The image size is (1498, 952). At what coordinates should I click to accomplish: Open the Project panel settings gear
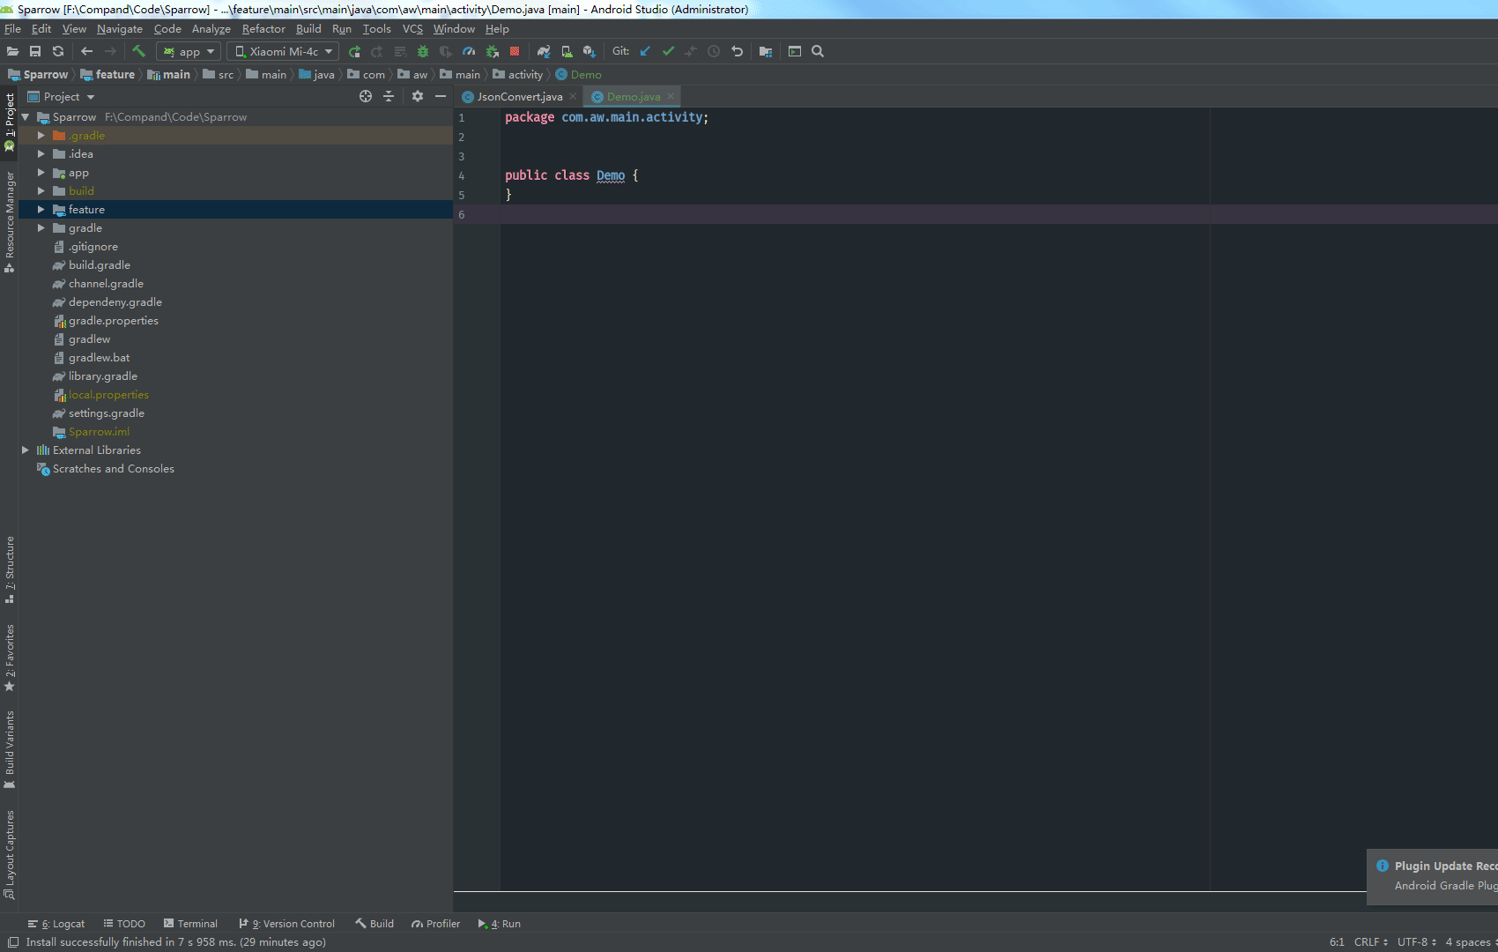pos(418,96)
